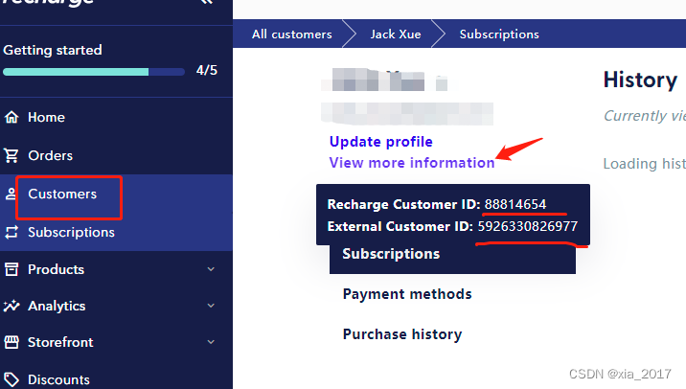Click the Analytics chart icon

click(x=11, y=306)
